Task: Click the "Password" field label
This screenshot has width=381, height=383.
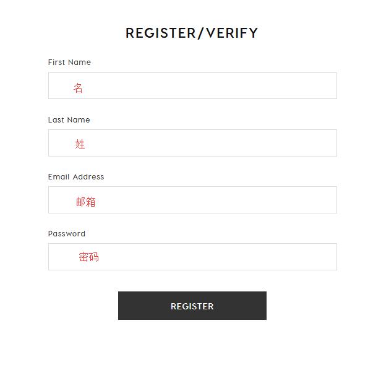Action: tap(67, 234)
